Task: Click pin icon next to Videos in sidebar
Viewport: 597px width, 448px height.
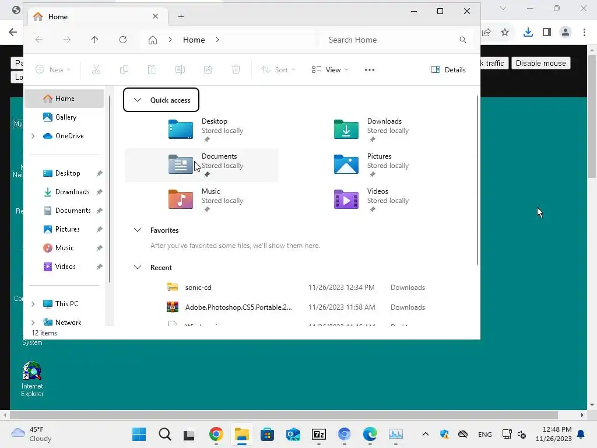Action: [99, 267]
